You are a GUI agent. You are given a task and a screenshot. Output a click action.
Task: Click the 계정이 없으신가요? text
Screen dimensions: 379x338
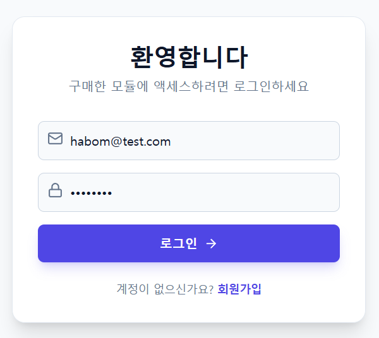pos(165,289)
